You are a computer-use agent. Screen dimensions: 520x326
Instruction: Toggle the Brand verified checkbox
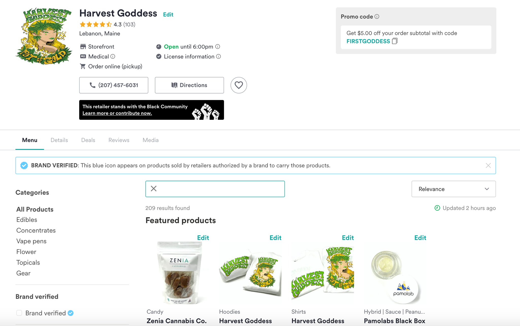(19, 313)
